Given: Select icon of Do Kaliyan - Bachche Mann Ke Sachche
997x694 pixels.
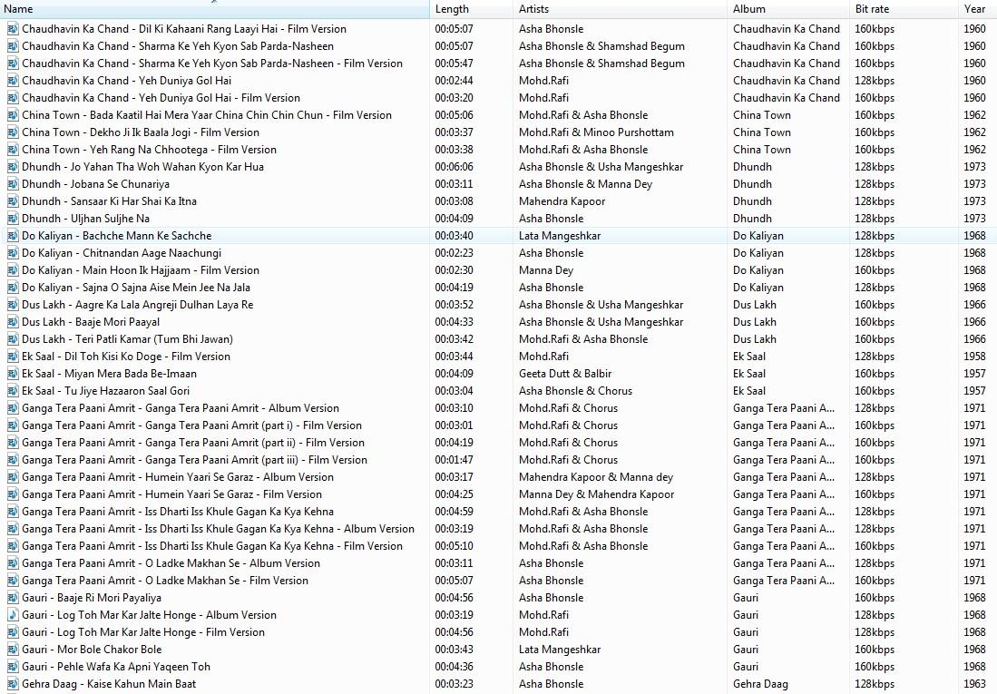Looking at the screenshot, I should (x=13, y=235).
